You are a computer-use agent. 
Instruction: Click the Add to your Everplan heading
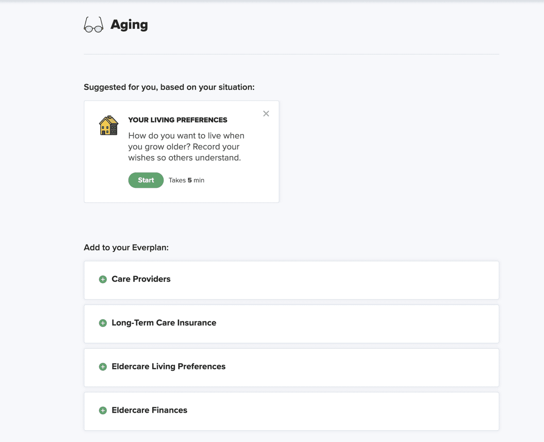point(126,247)
